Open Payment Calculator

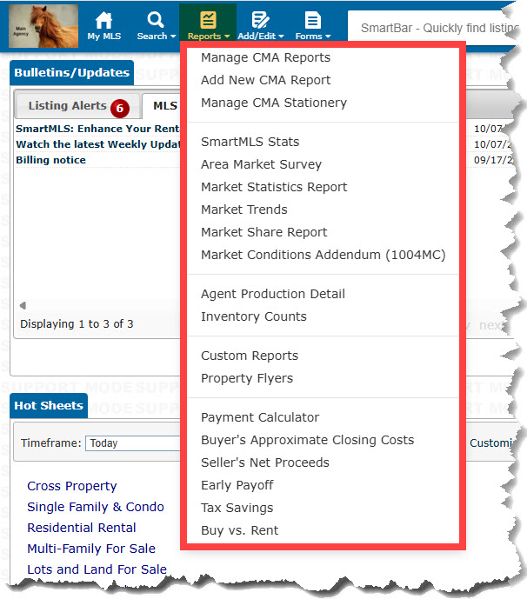click(260, 417)
